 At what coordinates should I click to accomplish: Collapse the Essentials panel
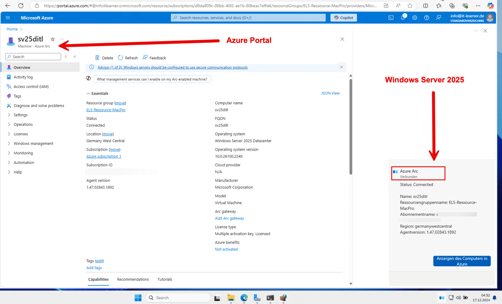click(x=88, y=93)
